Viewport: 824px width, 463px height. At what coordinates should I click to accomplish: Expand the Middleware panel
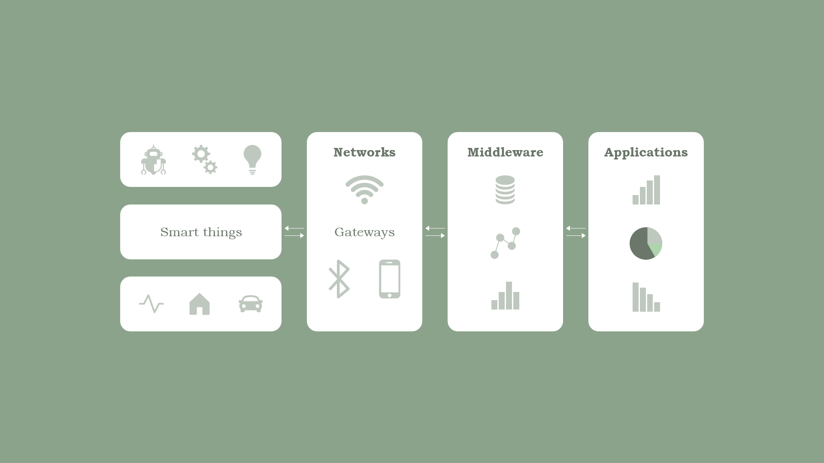[x=505, y=231]
